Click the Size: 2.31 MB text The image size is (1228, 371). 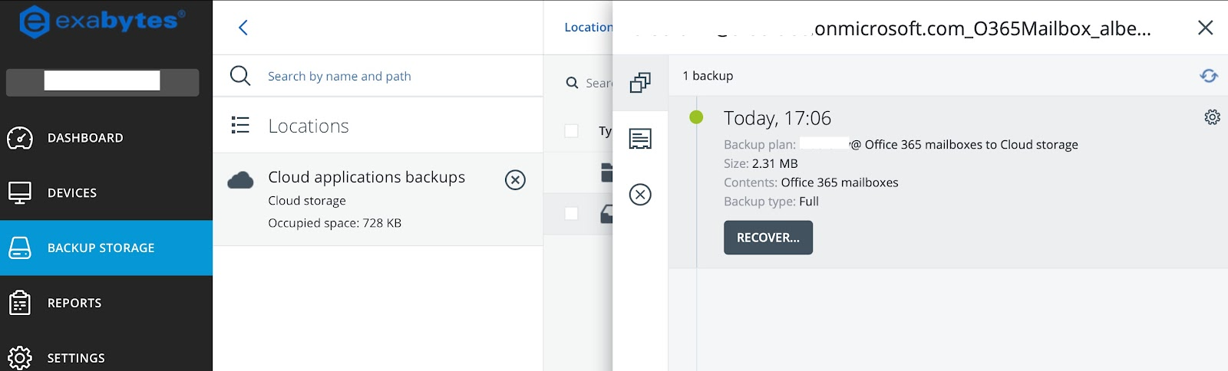[x=761, y=163]
